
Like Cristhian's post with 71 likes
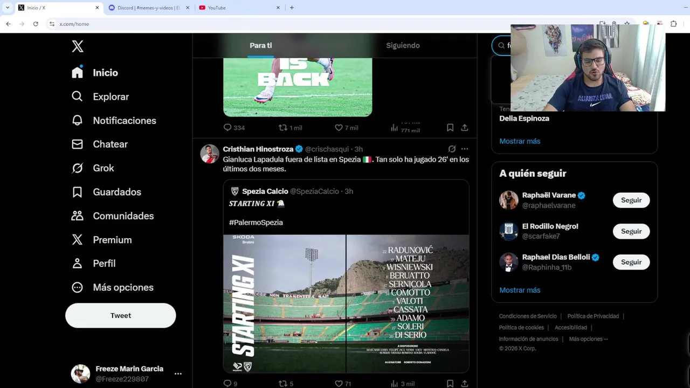pyautogui.click(x=343, y=384)
